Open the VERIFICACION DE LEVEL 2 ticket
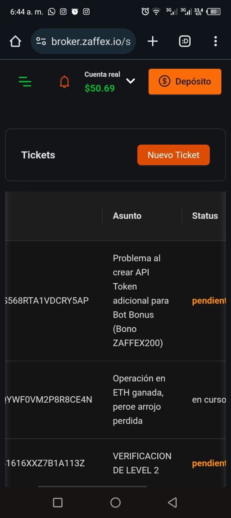The height and width of the screenshot is (518, 231). 142,463
